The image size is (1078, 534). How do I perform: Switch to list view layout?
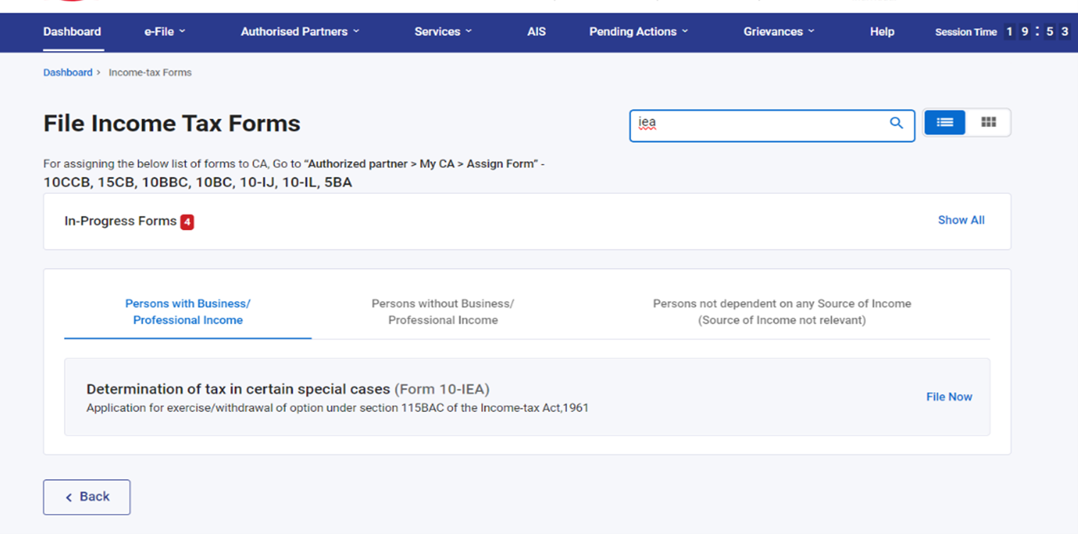(x=944, y=122)
